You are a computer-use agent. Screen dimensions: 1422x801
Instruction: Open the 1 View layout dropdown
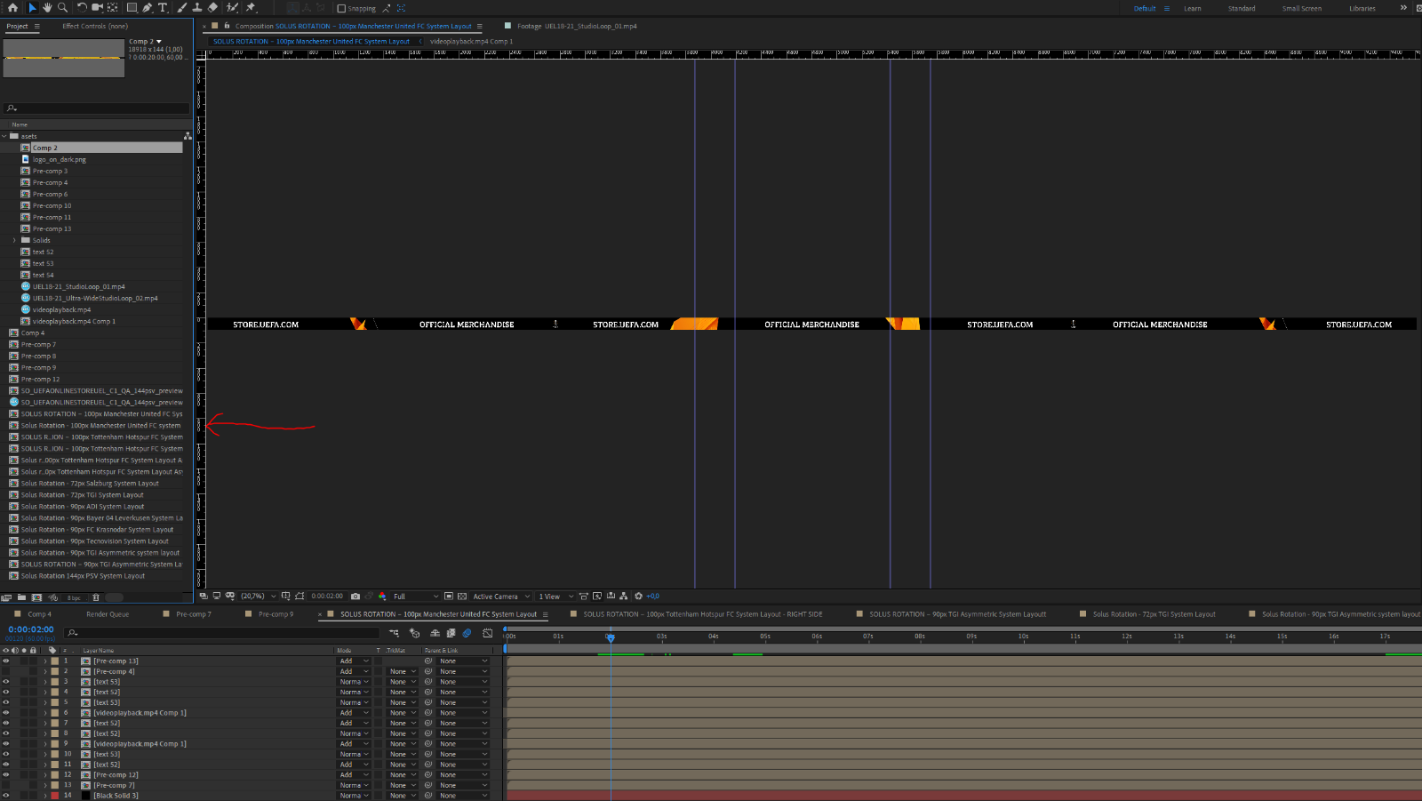click(555, 597)
